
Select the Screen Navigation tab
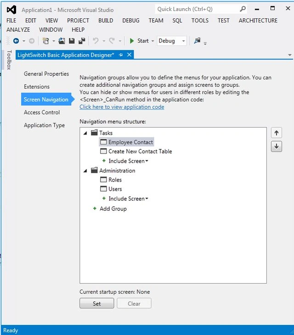pos(46,99)
